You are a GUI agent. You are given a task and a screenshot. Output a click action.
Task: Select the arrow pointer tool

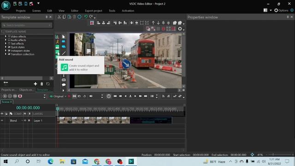[64, 36]
